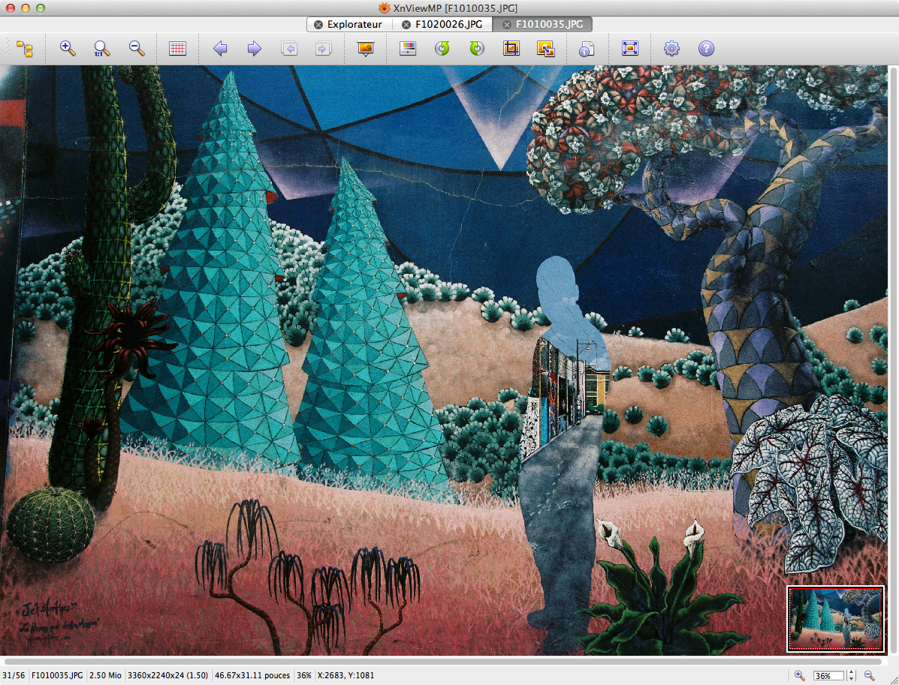Open the color adjustment tool

[408, 49]
